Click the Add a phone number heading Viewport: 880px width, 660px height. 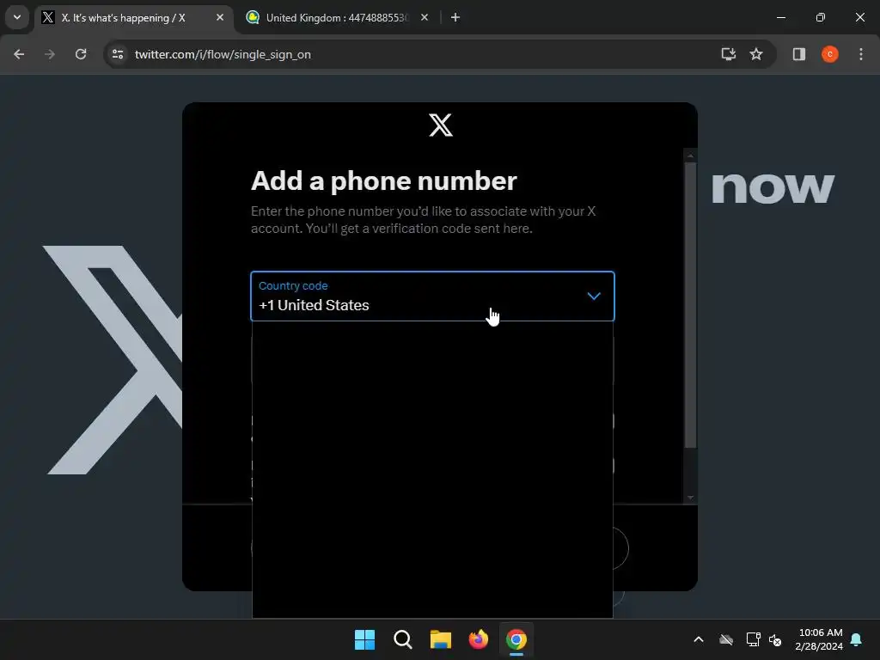[384, 180]
